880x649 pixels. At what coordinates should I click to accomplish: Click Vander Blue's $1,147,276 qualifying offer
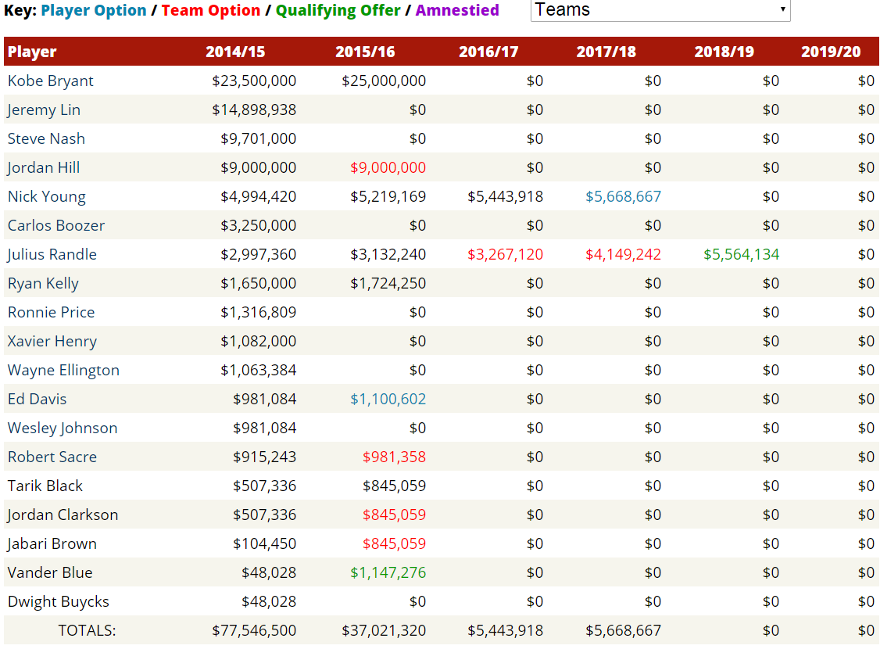click(388, 573)
